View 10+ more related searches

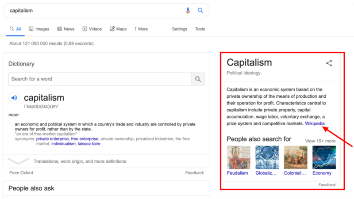tap(320, 141)
